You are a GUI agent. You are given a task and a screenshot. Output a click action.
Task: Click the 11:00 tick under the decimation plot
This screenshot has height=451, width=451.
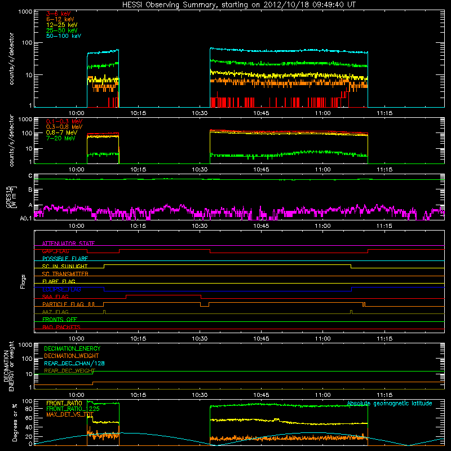[322, 395]
